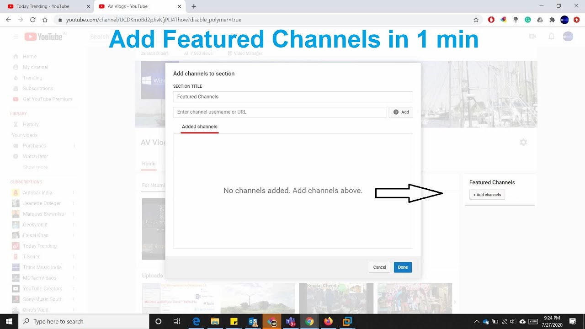Edit the Section Title field

pos(293,97)
